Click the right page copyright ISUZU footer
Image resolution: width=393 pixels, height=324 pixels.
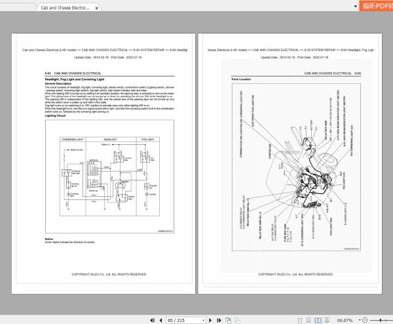point(296,274)
